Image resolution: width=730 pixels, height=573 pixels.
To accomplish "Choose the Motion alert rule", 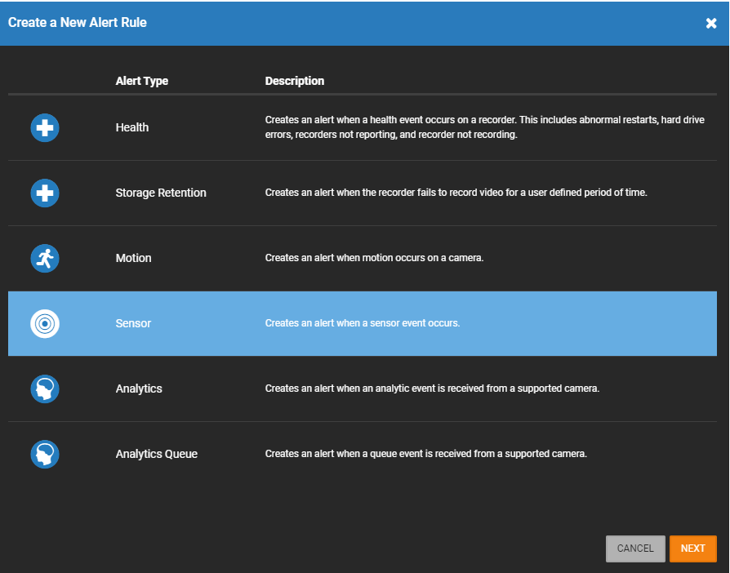I will (x=133, y=259).
